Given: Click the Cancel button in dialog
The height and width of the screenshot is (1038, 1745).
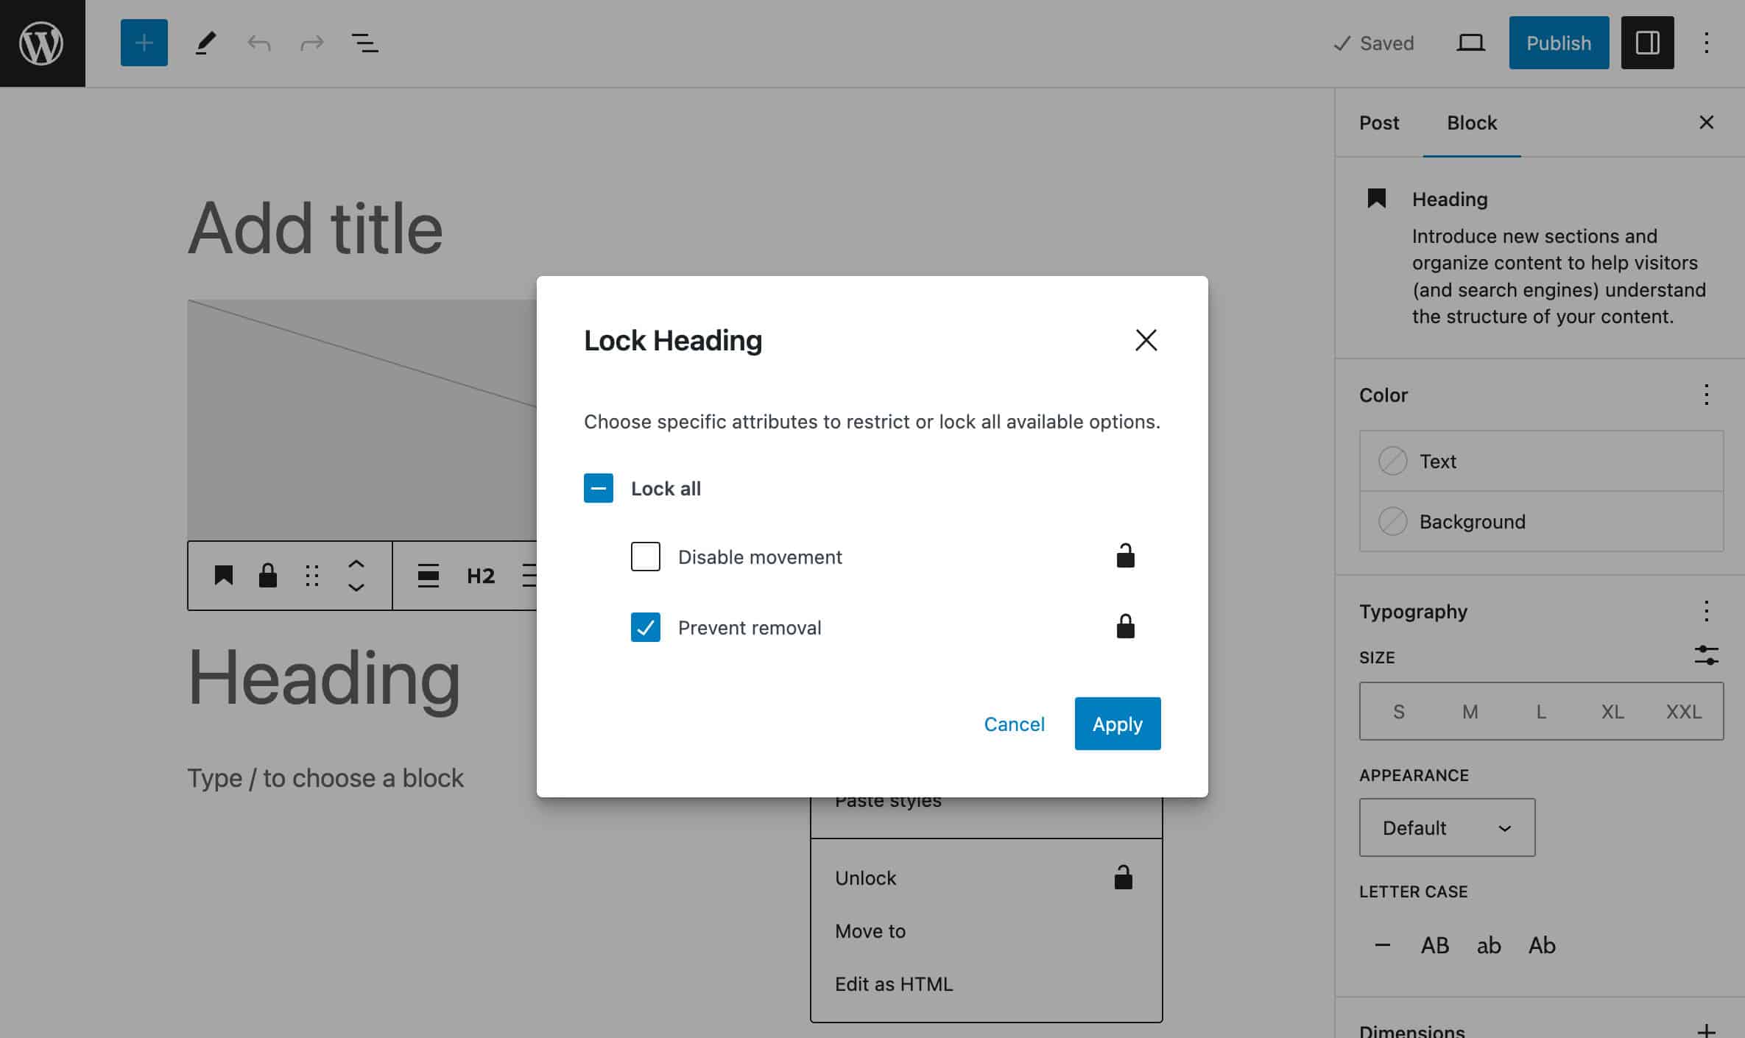Looking at the screenshot, I should [1013, 723].
